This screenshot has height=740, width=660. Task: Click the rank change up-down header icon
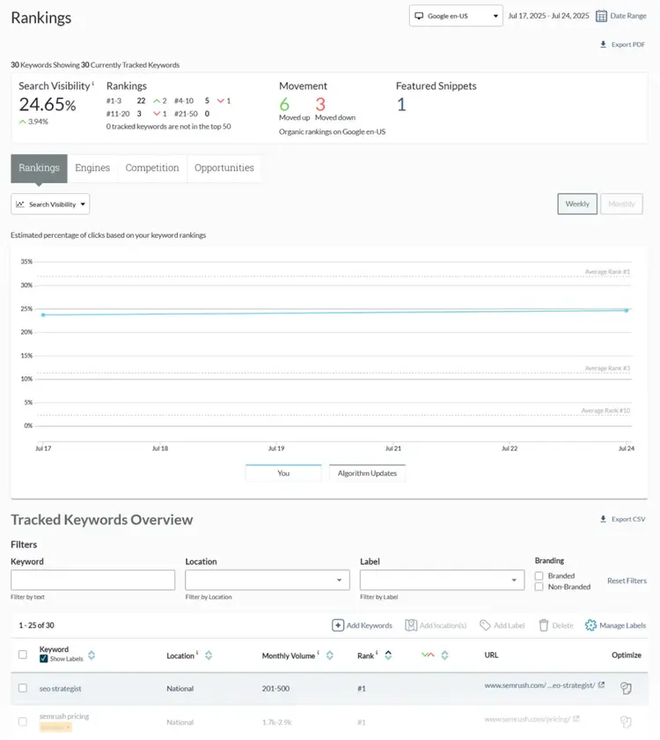[428, 655]
